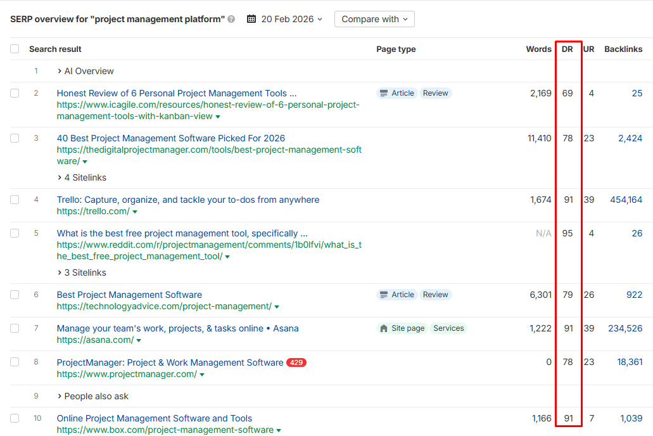
Task: Click the calendar icon next to 20 Feb 2026
Action: [x=251, y=19]
